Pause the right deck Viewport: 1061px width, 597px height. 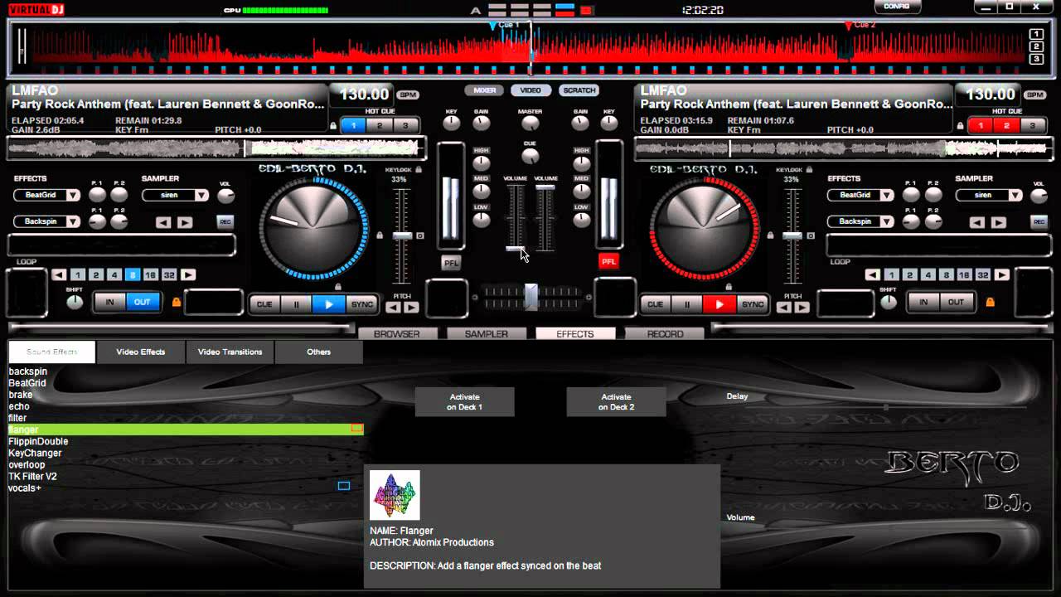(x=687, y=304)
